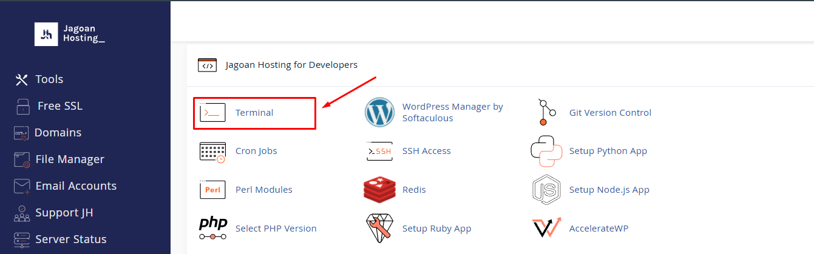Open the Redis link
Viewport: 814px width, 254px height.
[x=414, y=190]
